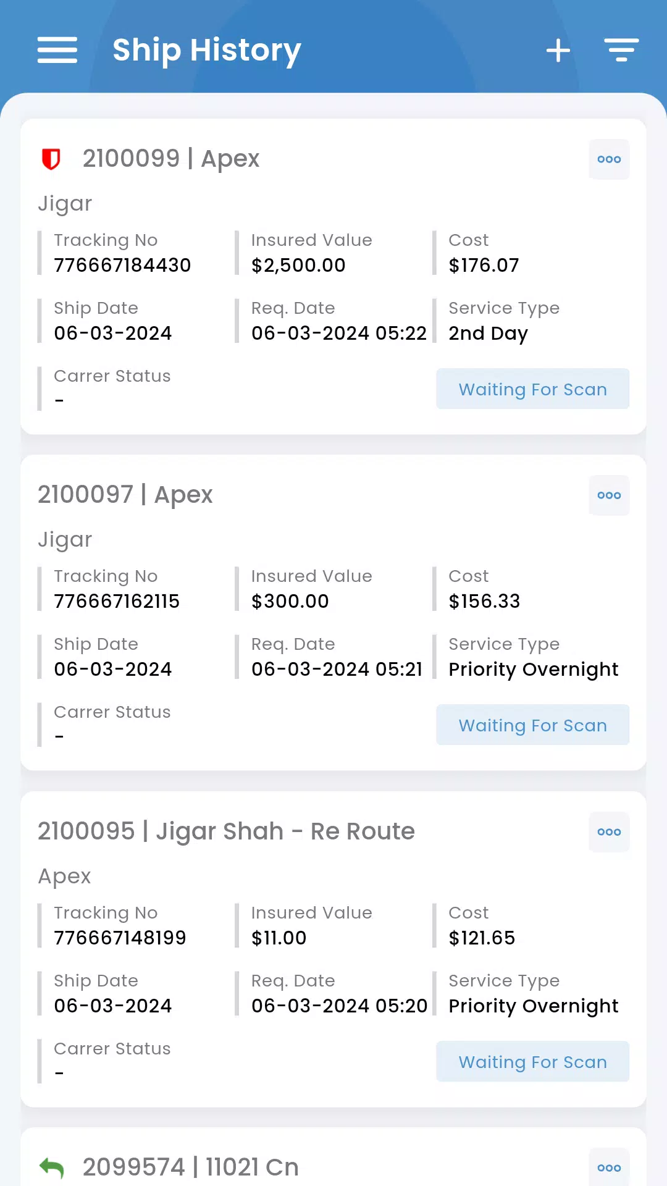The height and width of the screenshot is (1186, 667).
Task: Click cost $156.33
Action: click(485, 601)
